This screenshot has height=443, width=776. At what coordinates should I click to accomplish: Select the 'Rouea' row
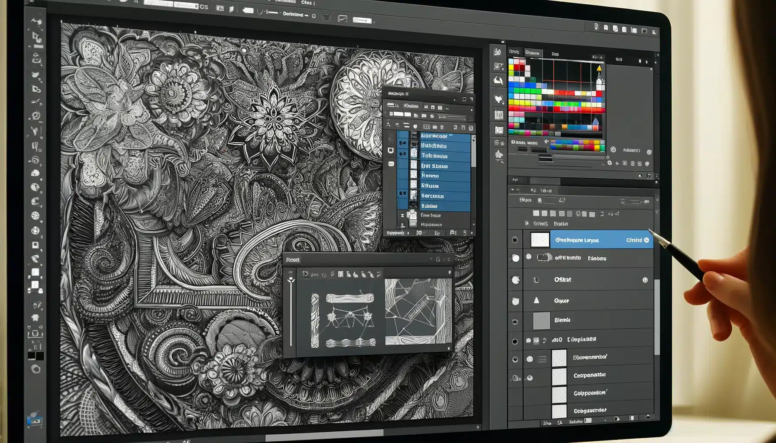(x=434, y=186)
